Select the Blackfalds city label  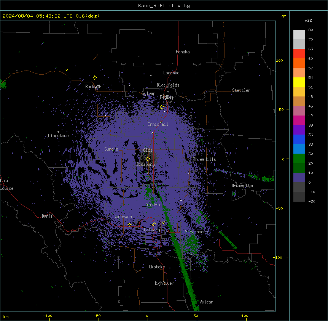pos(168,85)
